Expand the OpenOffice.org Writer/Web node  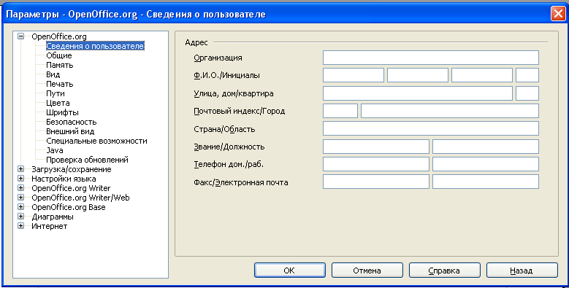click(x=20, y=198)
